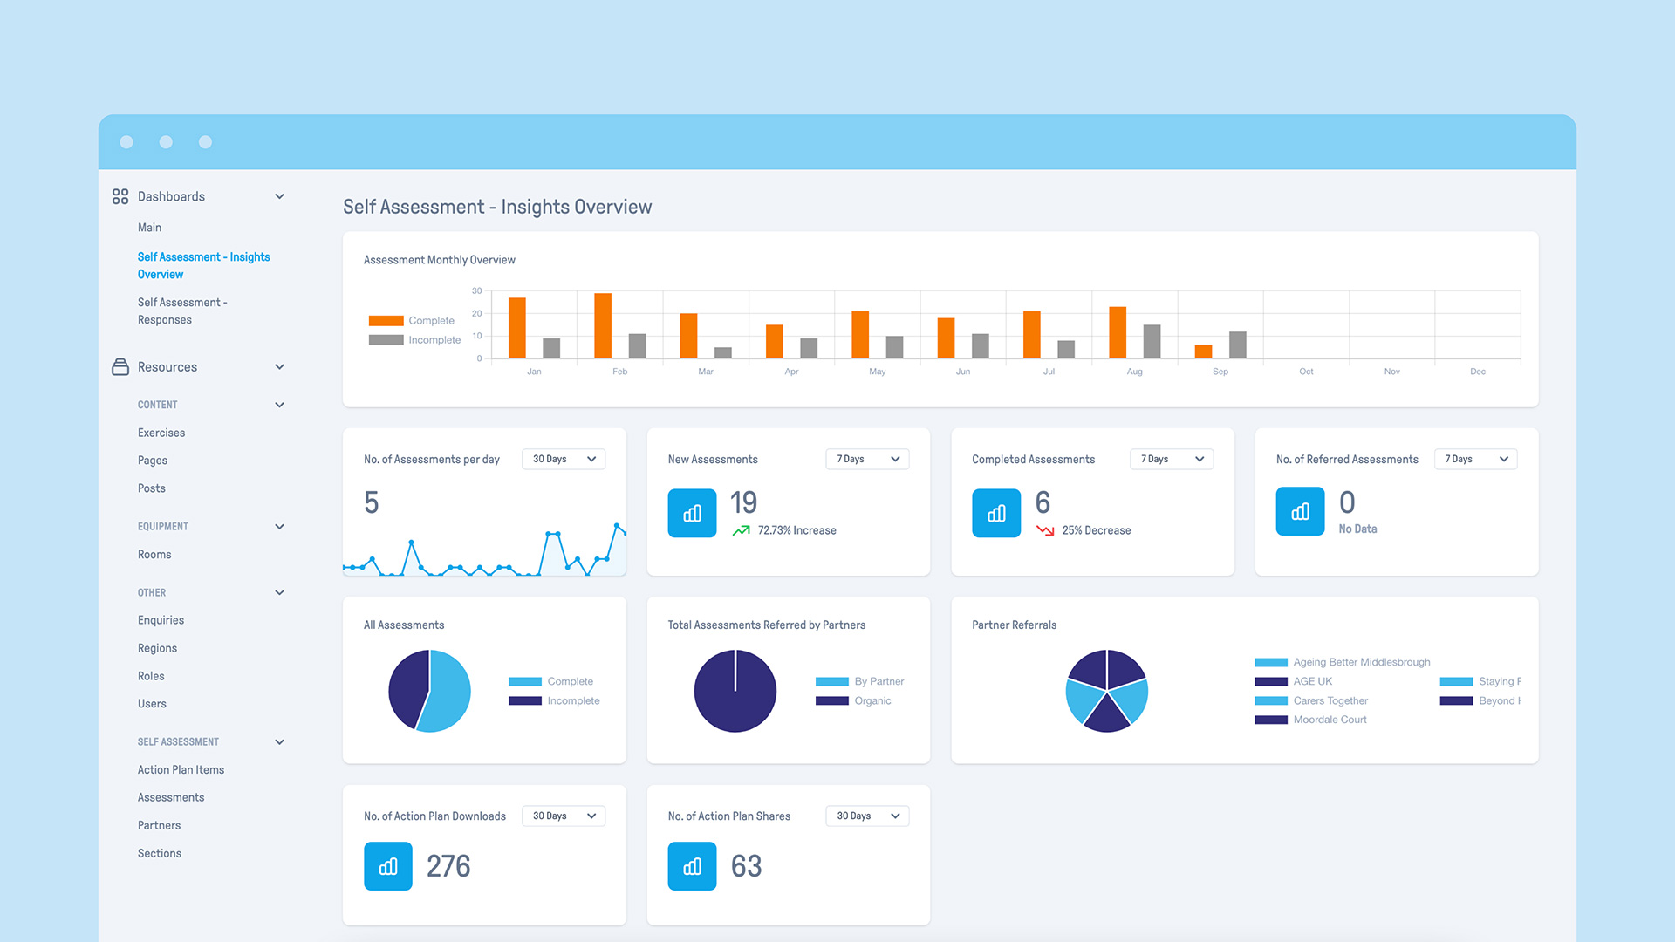Click the red decrease trend arrow icon

[1044, 530]
